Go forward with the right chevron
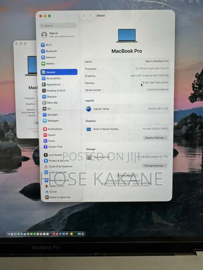The width and height of the screenshot is (203, 270). pos(90,16)
